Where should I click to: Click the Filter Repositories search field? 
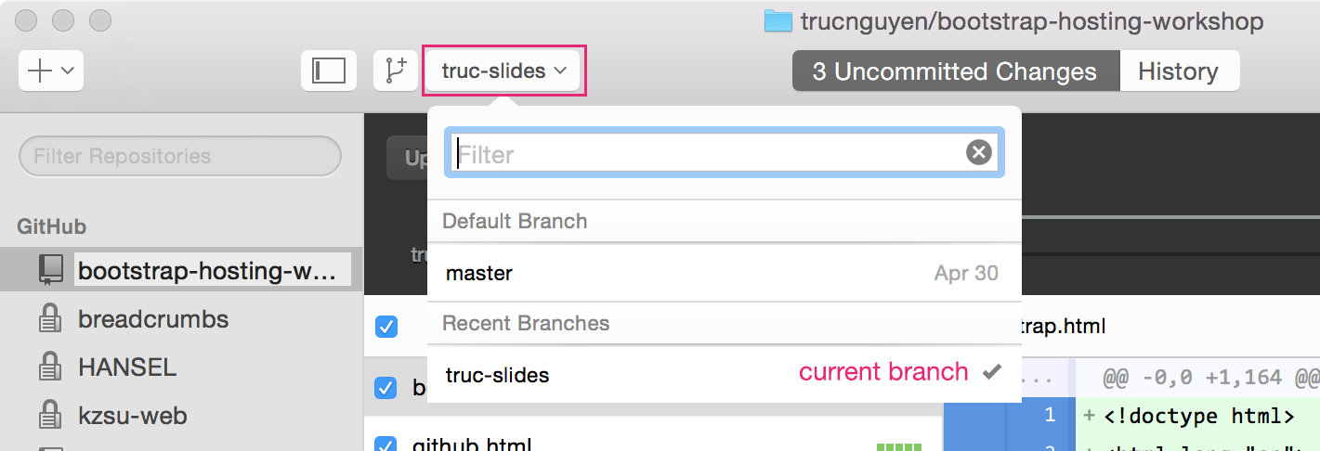pyautogui.click(x=180, y=156)
